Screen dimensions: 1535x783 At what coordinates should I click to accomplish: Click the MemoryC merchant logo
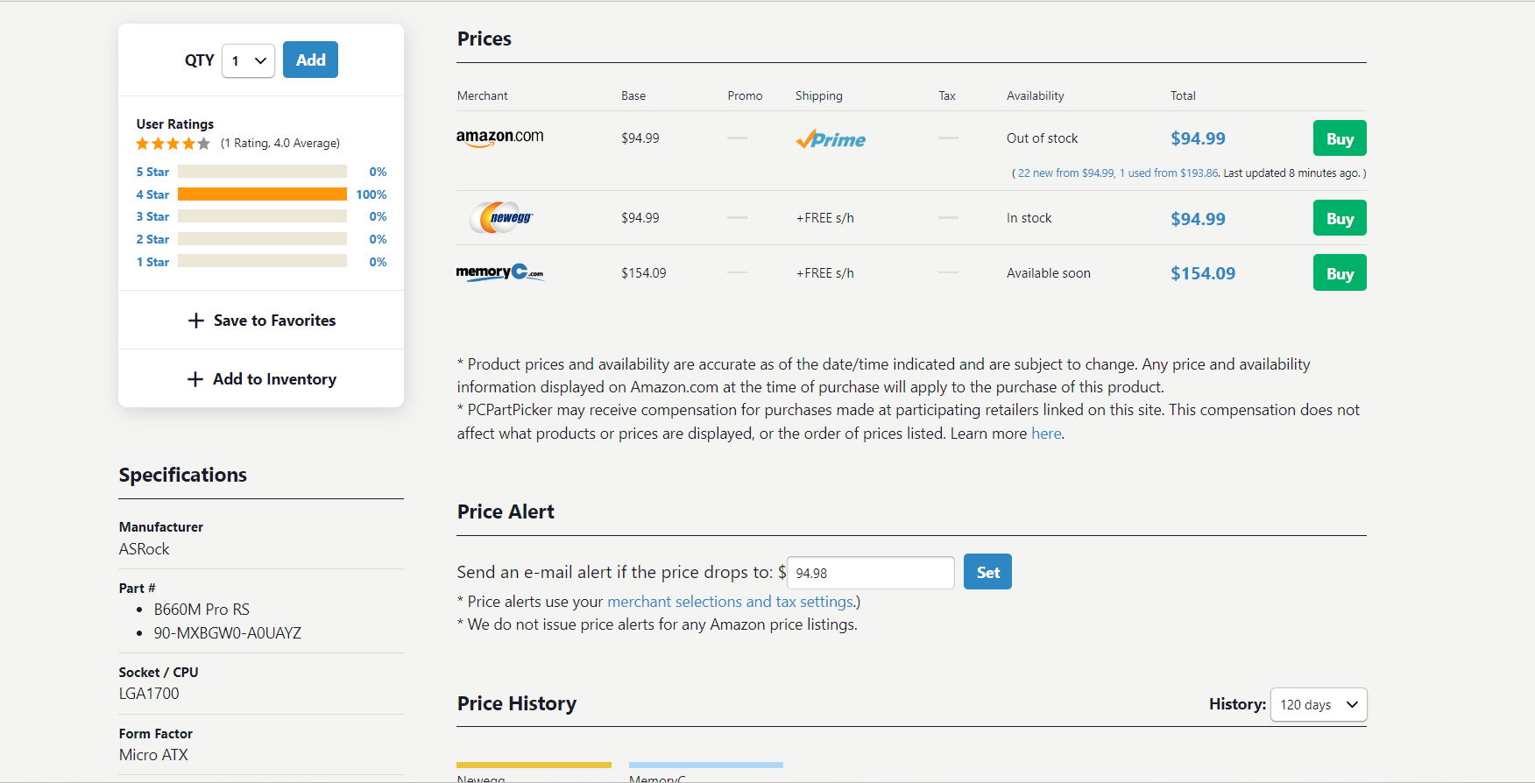pos(499,272)
